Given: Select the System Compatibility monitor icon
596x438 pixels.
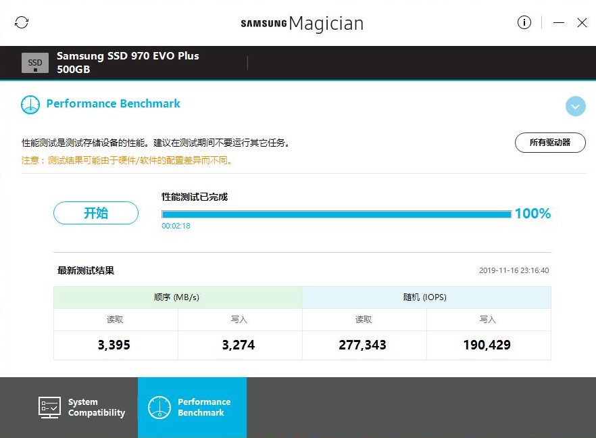Looking at the screenshot, I should pyautogui.click(x=49, y=406).
